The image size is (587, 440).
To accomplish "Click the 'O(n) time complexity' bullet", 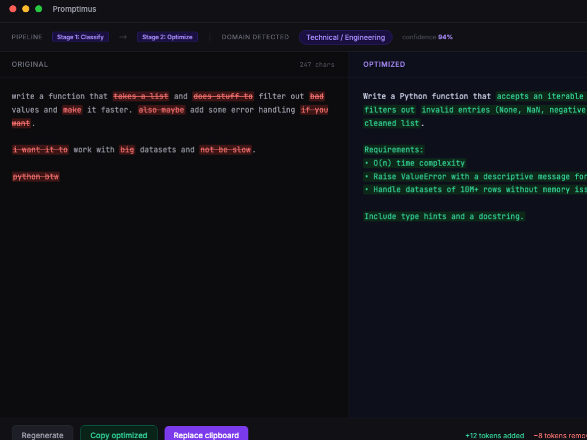I will (415, 163).
